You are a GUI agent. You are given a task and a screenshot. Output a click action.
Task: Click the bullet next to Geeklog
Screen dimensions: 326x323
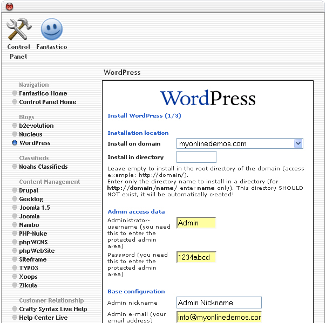point(15,199)
